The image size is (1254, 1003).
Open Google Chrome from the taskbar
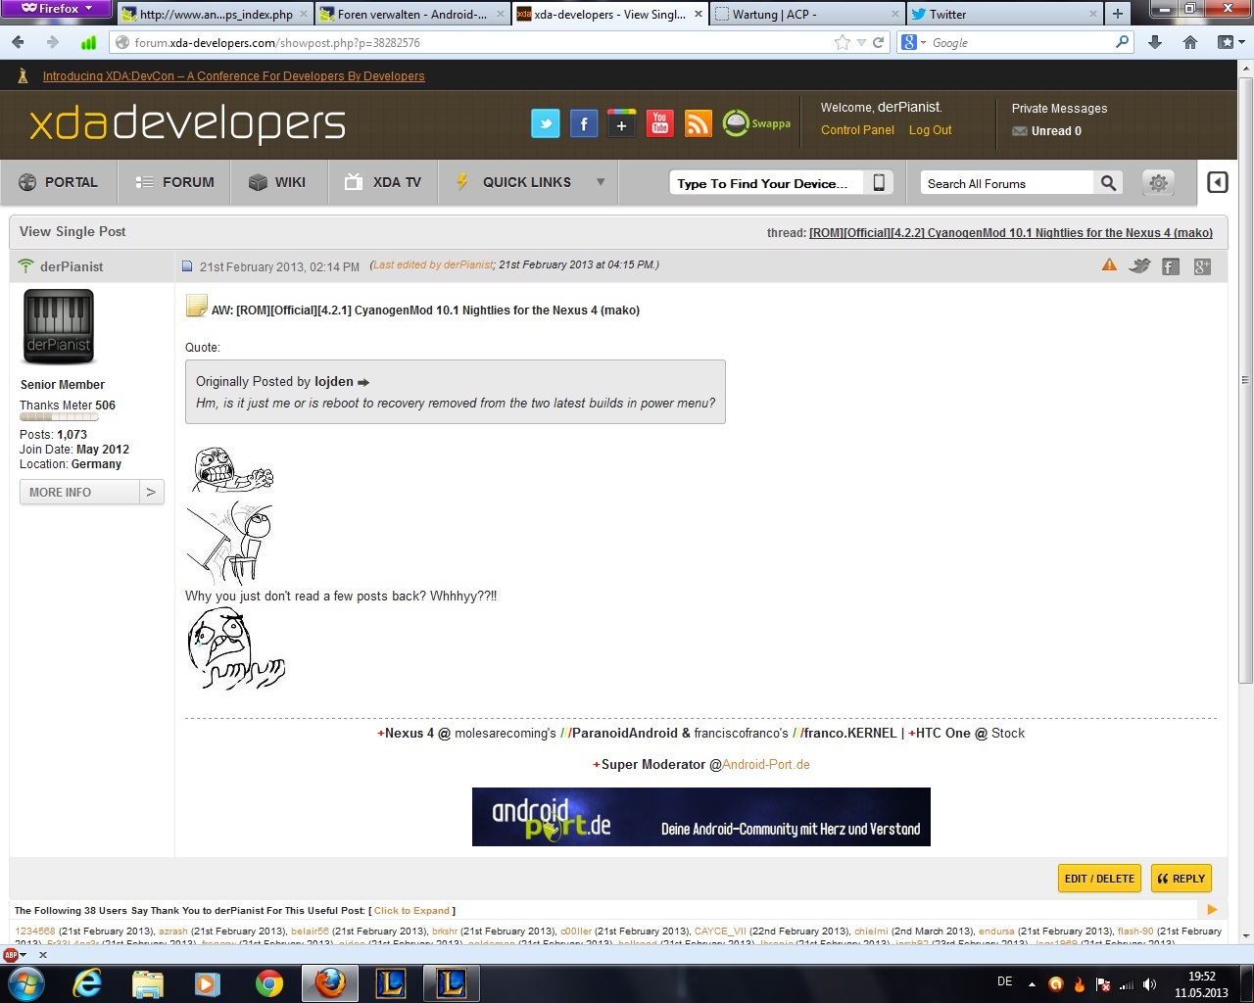[x=268, y=983]
